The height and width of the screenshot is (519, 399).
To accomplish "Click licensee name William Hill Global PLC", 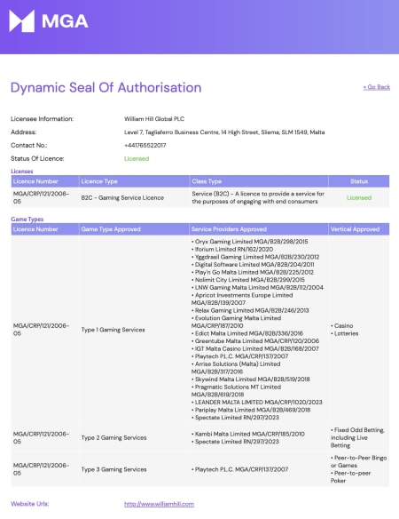I will tap(154, 119).
